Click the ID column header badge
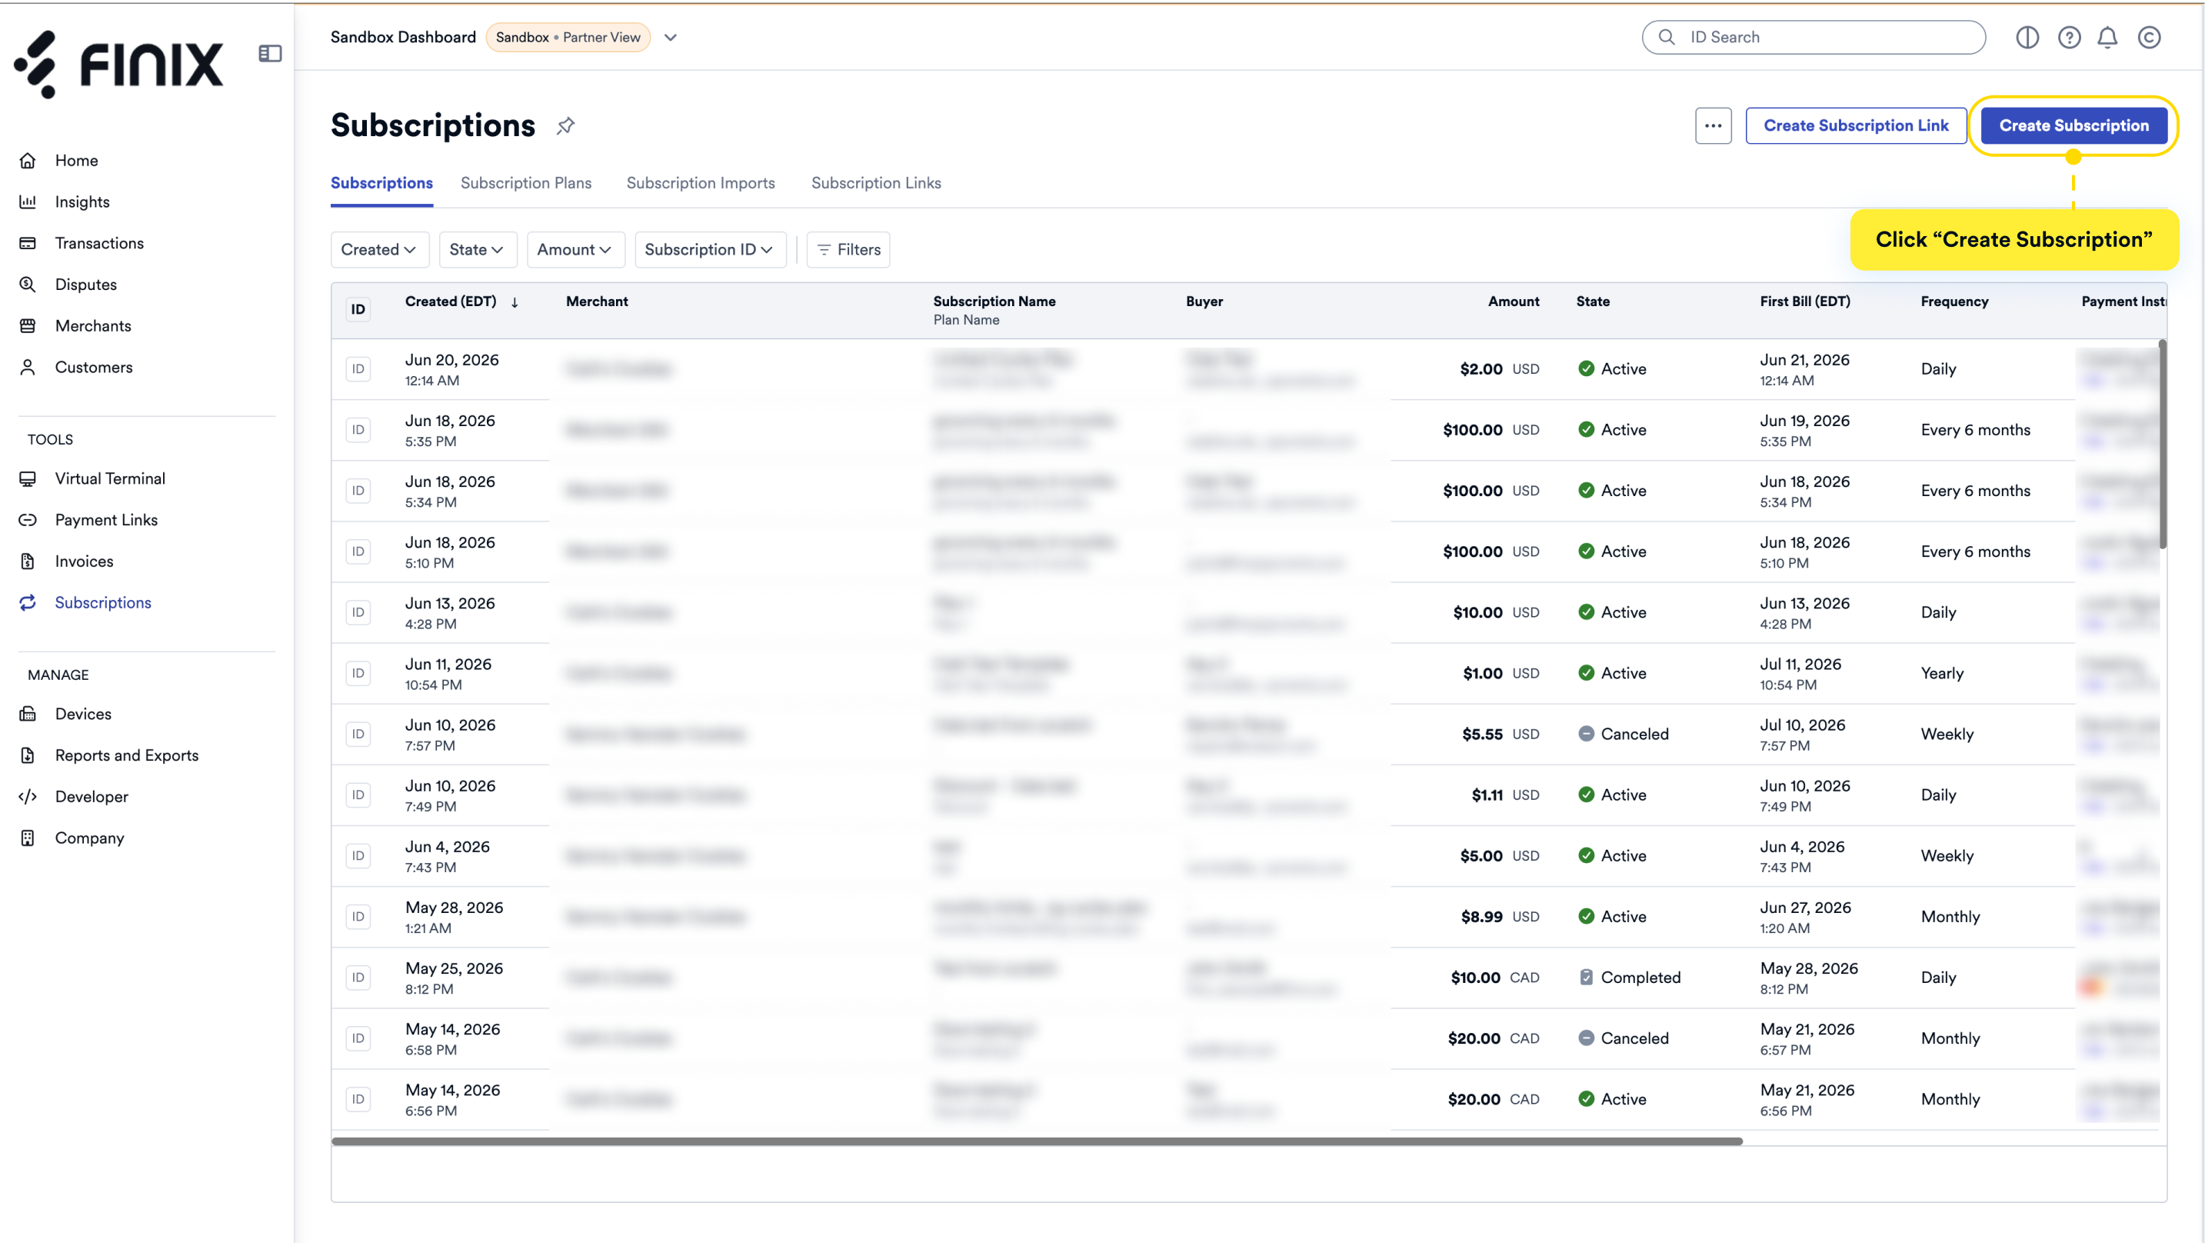Screen dimensions: 2205x1246 (x=358, y=309)
